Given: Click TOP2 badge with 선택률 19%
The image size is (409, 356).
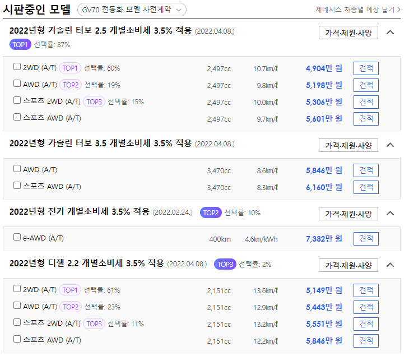Looking at the screenshot, I should point(71,85).
